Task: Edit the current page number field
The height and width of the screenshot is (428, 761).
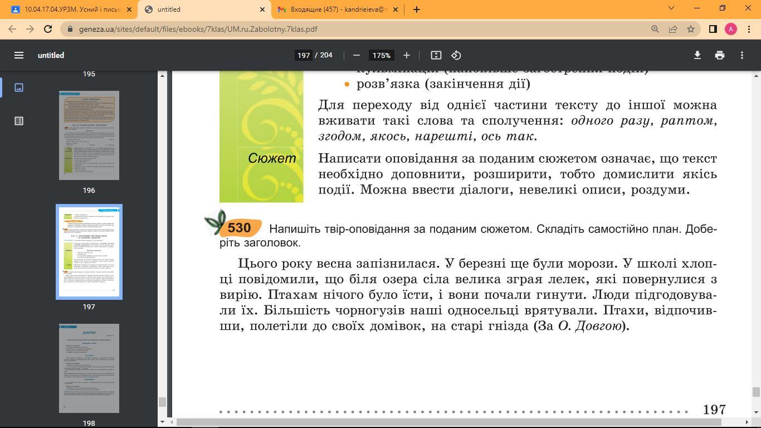Action: [304, 55]
